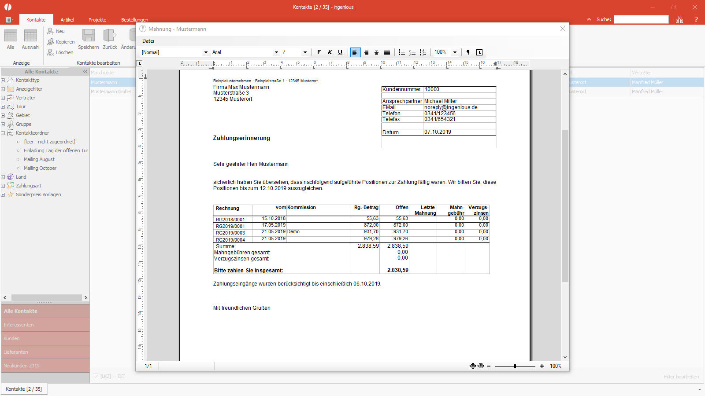This screenshot has height=396, width=705.
Task: Align text left in the editor toolbar
Action: click(355, 52)
